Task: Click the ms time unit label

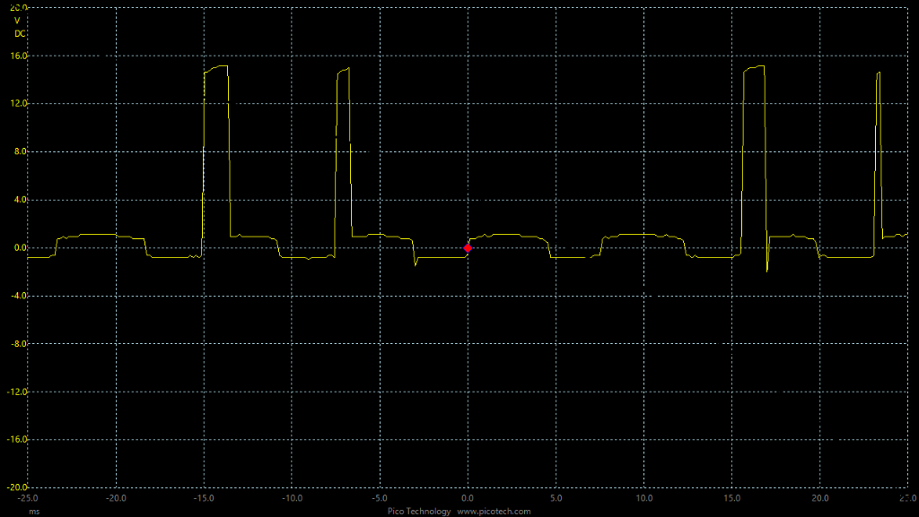Action: coord(34,511)
